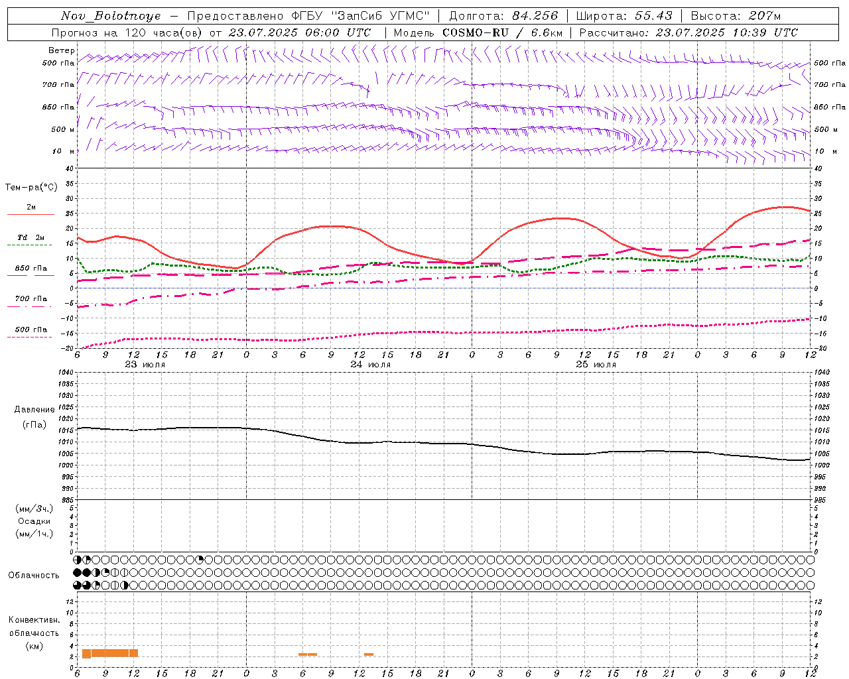Click the 'Тем-ра(°C)' temperature panel label
Viewport: 849px width, 679px height.
pos(31,188)
